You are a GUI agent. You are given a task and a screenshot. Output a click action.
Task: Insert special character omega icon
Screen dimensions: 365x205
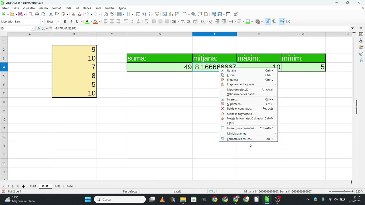tap(184, 14)
